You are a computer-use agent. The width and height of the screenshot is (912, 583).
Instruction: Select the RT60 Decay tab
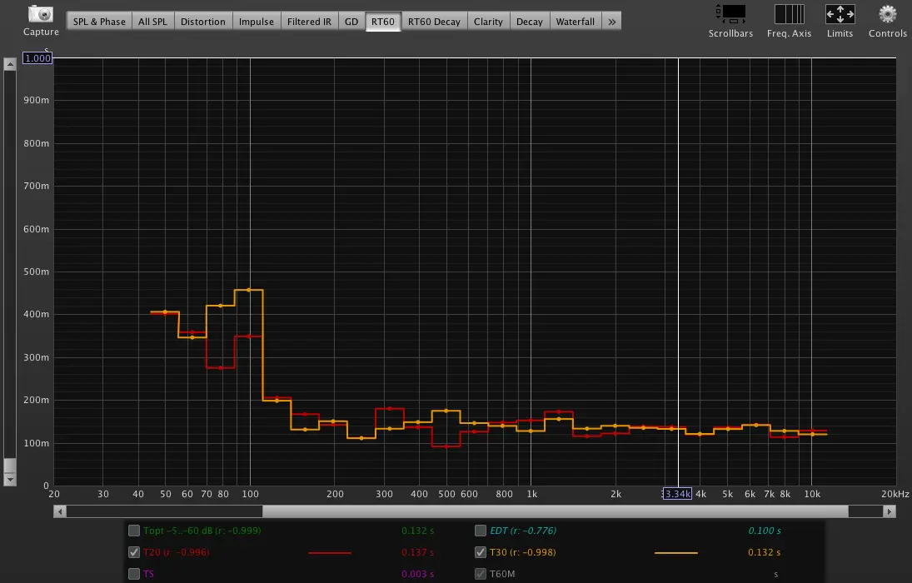433,22
